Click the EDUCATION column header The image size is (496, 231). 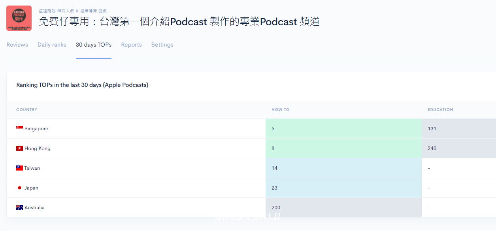(x=440, y=109)
